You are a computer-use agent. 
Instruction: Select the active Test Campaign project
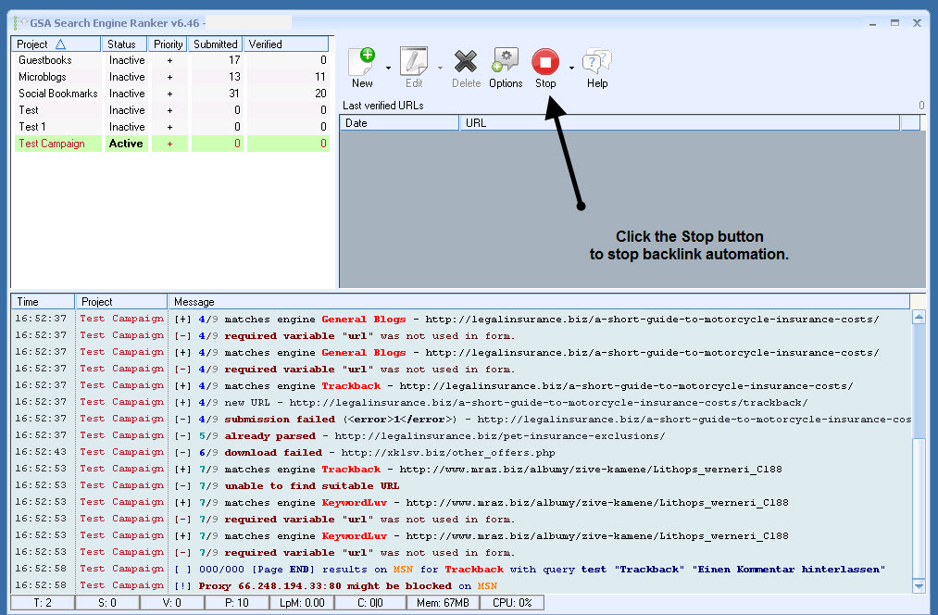(52, 144)
